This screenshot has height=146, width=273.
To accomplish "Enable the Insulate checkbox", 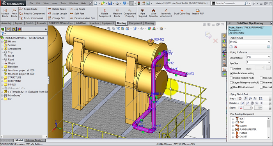I will (x=231, y=69).
